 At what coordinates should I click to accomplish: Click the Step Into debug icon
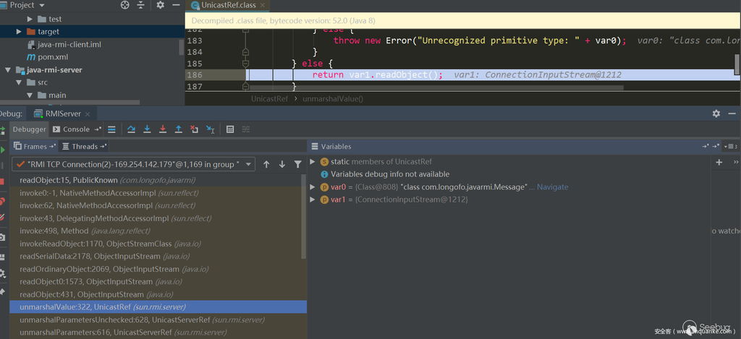tap(147, 129)
